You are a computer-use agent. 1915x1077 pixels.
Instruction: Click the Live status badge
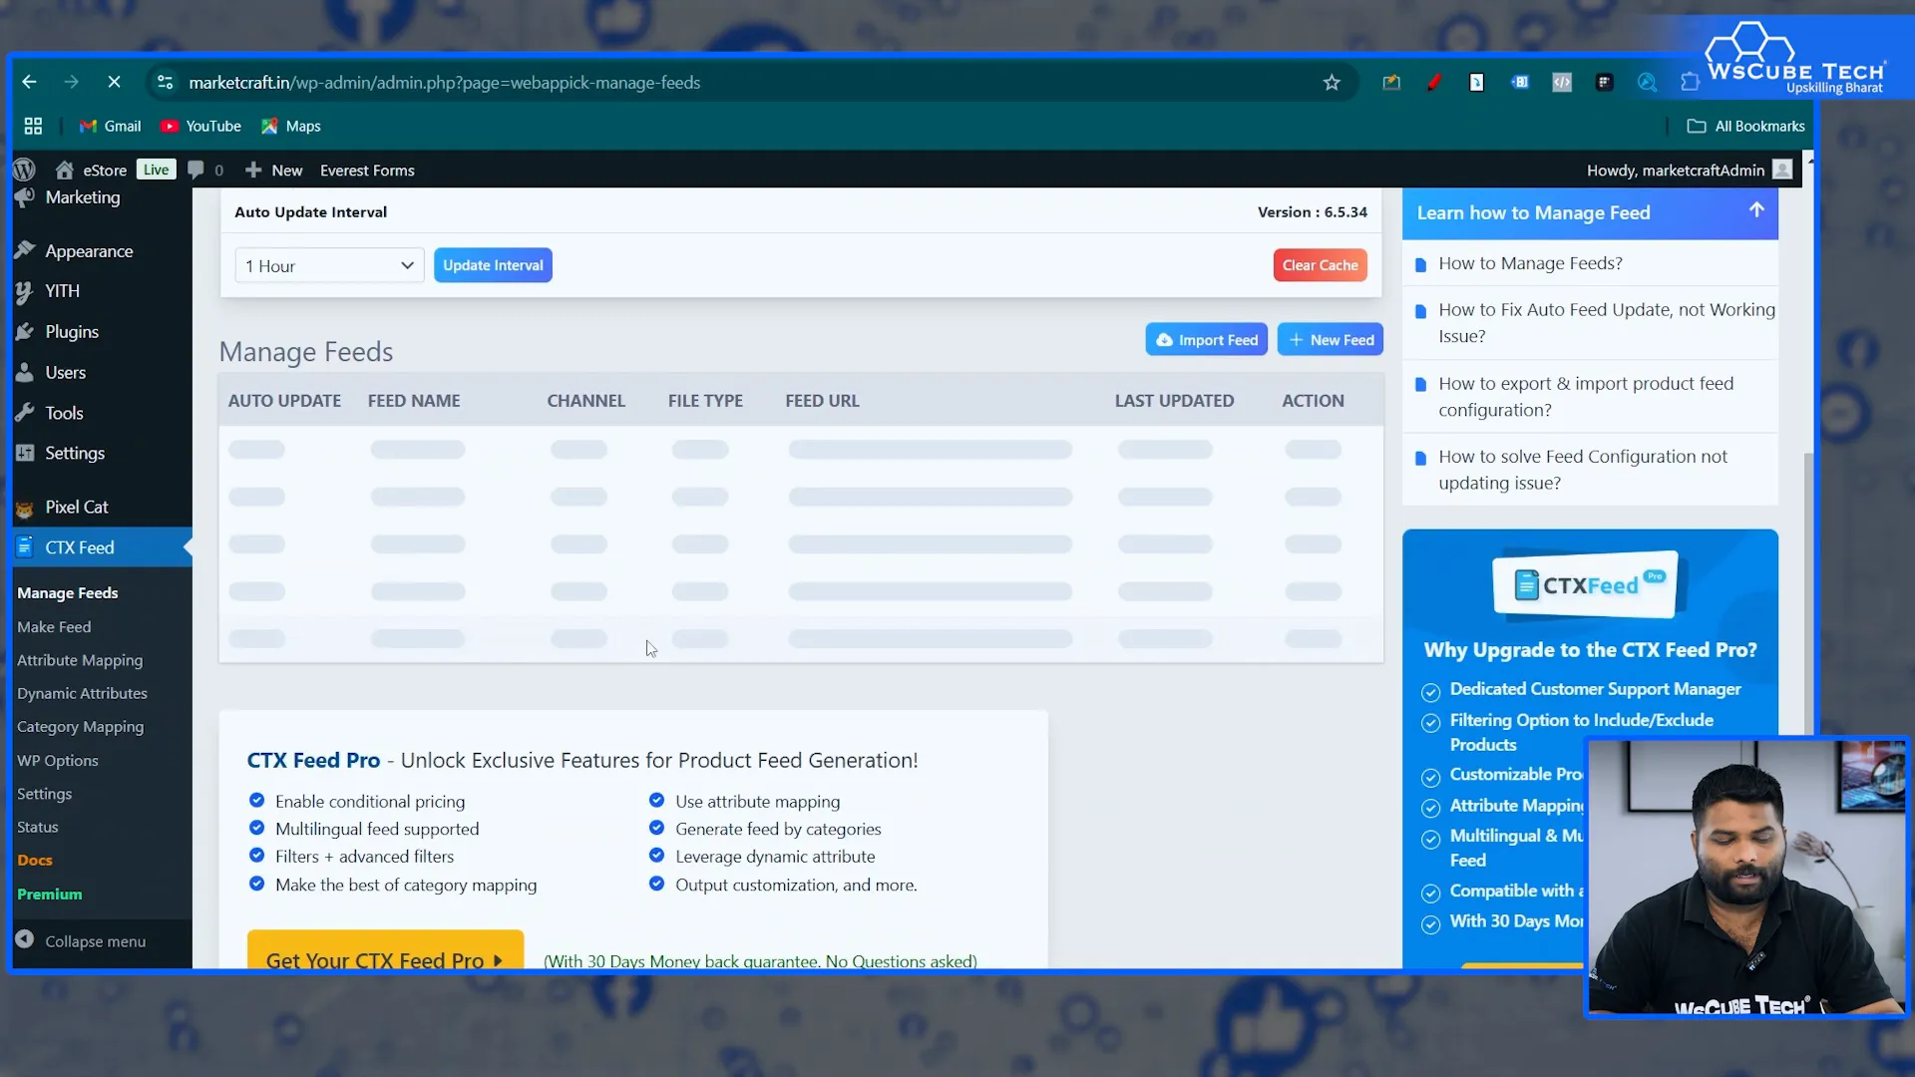156,170
